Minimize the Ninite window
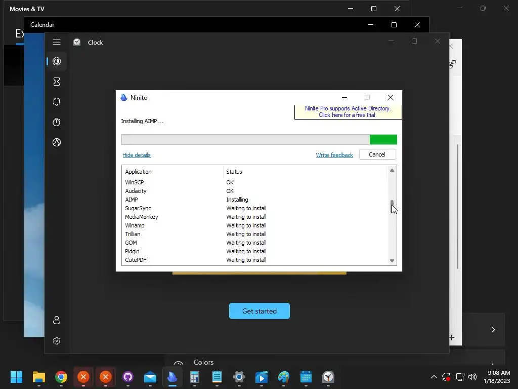518x389 pixels. pos(344,97)
